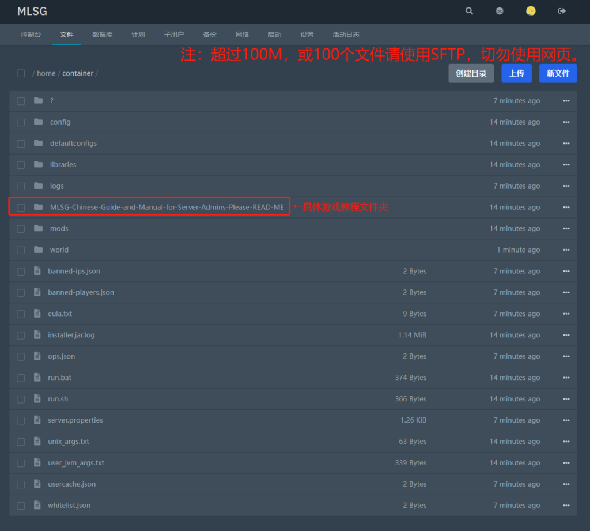Open the server layers icon in header

click(x=500, y=11)
